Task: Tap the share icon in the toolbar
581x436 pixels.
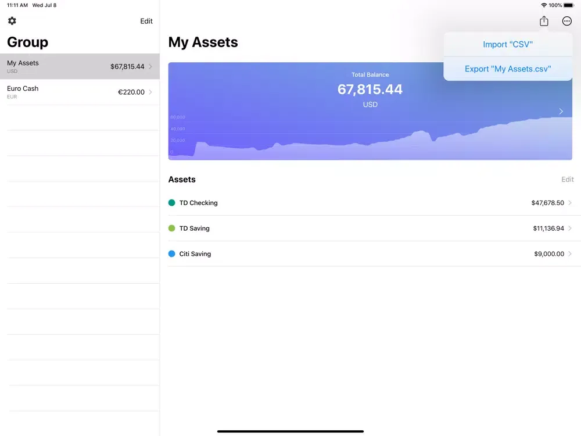Action: tap(544, 21)
